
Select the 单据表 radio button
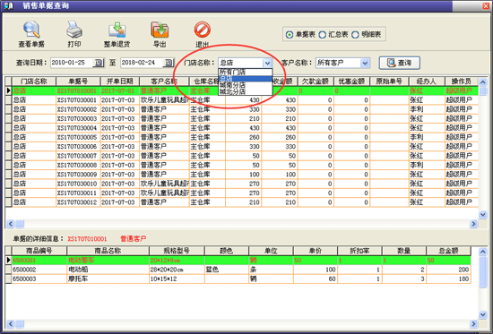pos(290,35)
